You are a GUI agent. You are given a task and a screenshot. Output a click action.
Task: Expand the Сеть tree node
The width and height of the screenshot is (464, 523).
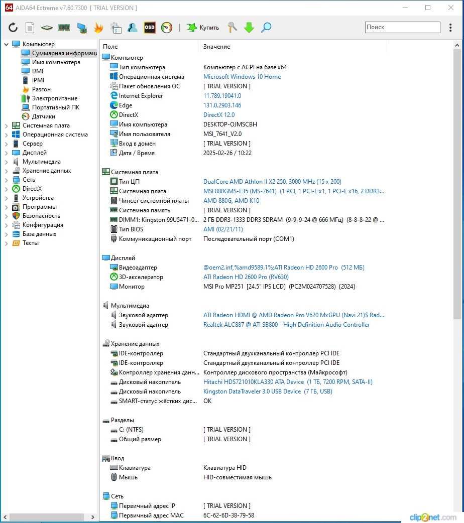(7, 180)
